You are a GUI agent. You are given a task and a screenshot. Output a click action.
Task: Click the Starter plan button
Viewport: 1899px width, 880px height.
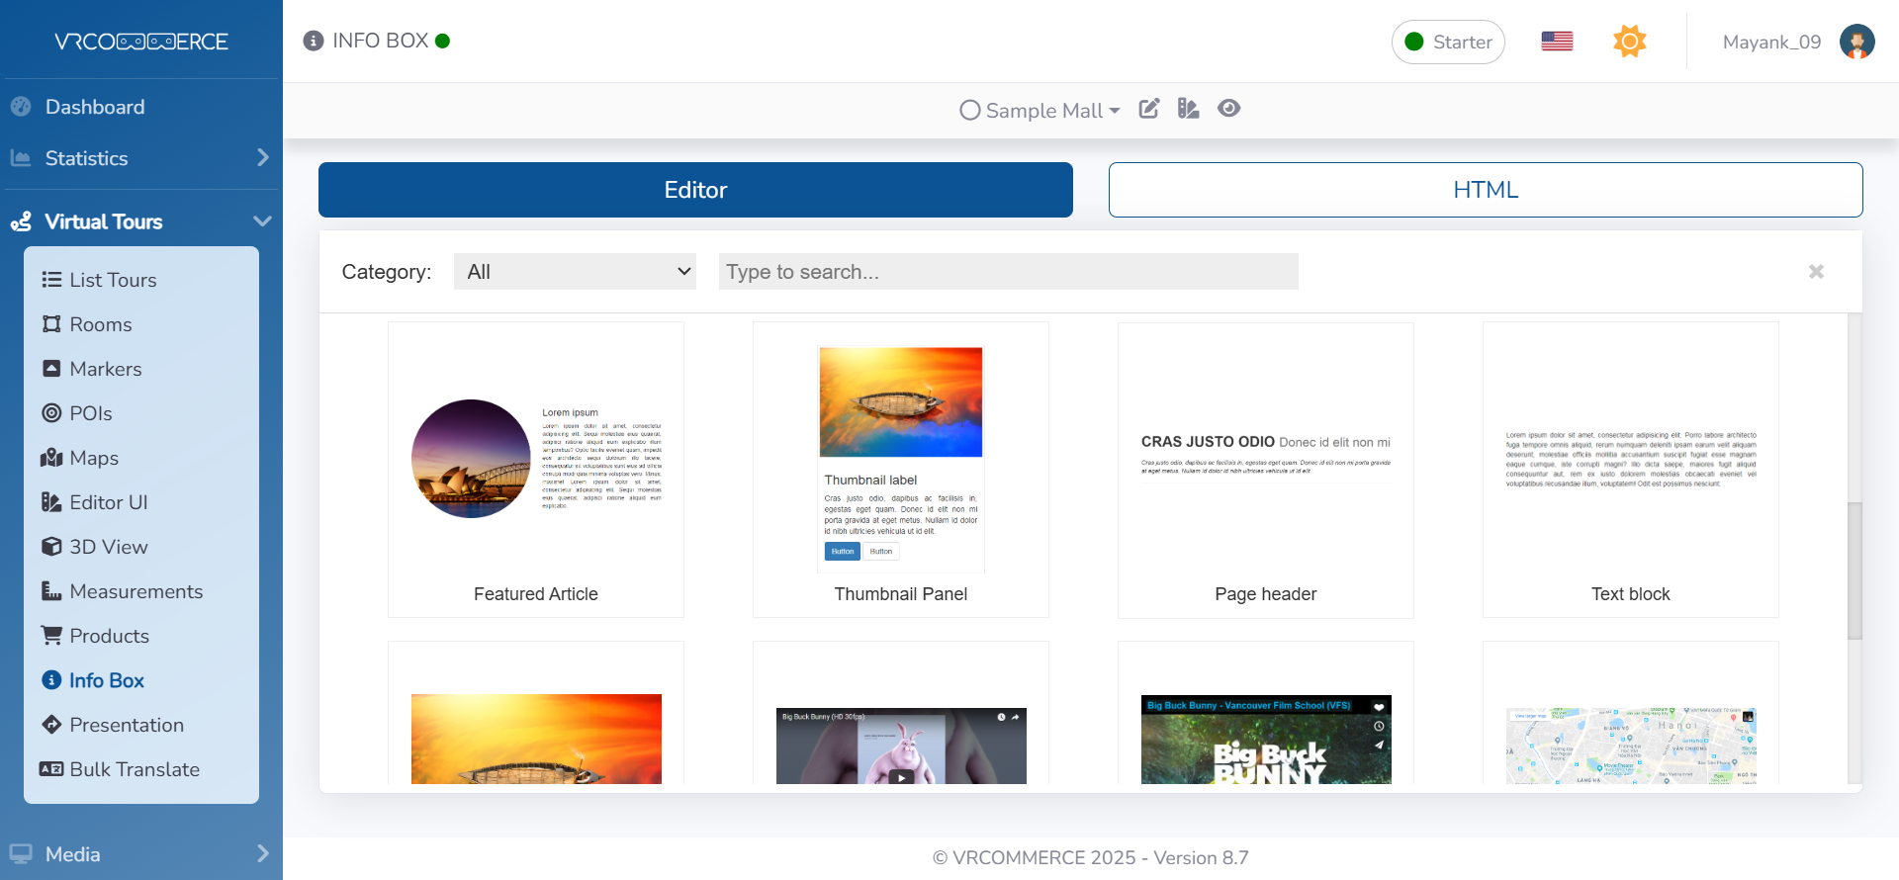point(1448,43)
